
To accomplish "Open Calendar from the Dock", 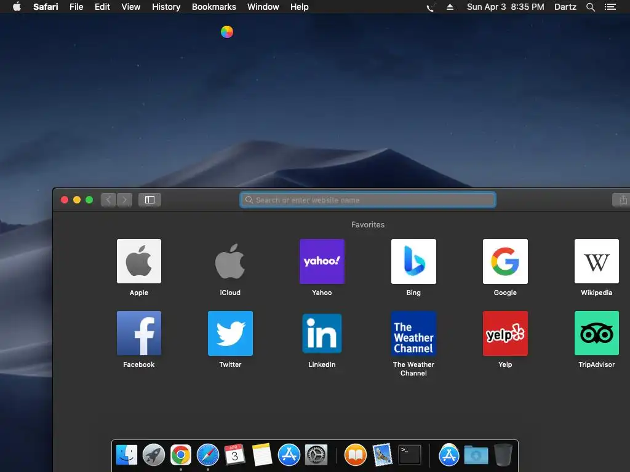I will coord(234,455).
